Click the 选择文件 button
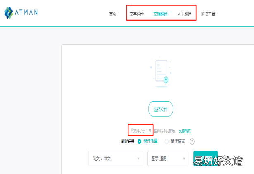 click(161, 109)
